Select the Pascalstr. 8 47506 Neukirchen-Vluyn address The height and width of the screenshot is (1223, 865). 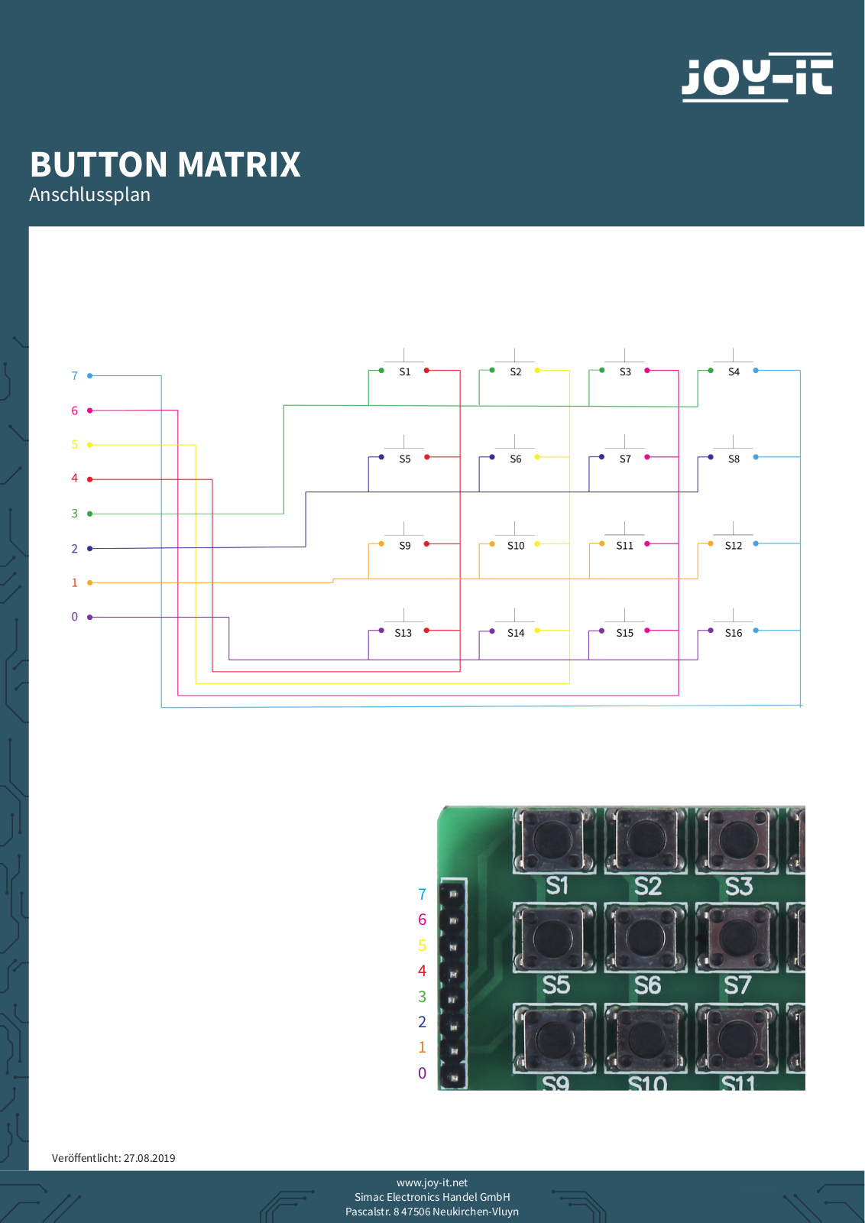(x=432, y=1212)
